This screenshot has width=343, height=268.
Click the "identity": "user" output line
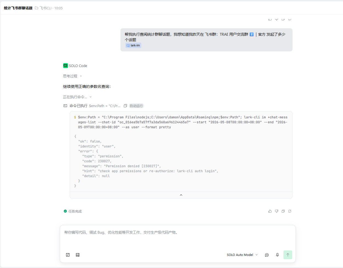[x=97, y=146]
